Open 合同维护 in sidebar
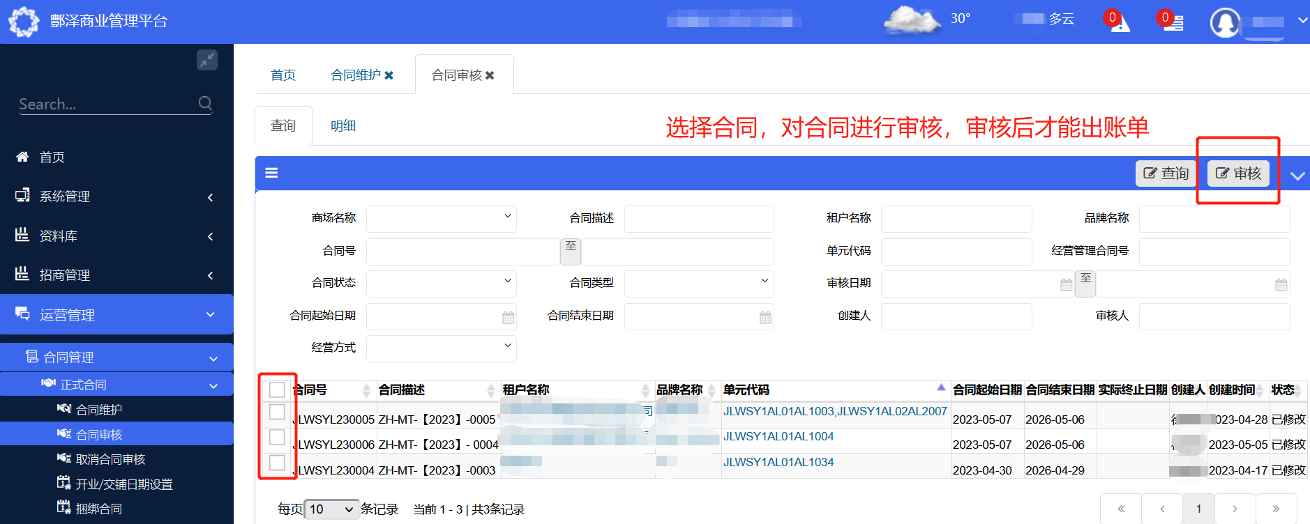Screen dimensions: 1310x524 [99, 410]
